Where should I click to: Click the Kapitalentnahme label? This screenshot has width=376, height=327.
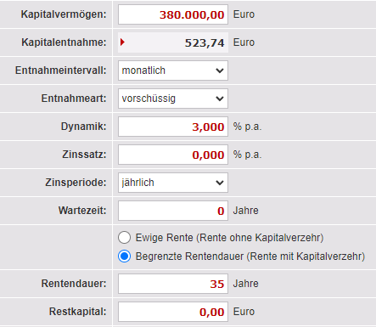64,42
